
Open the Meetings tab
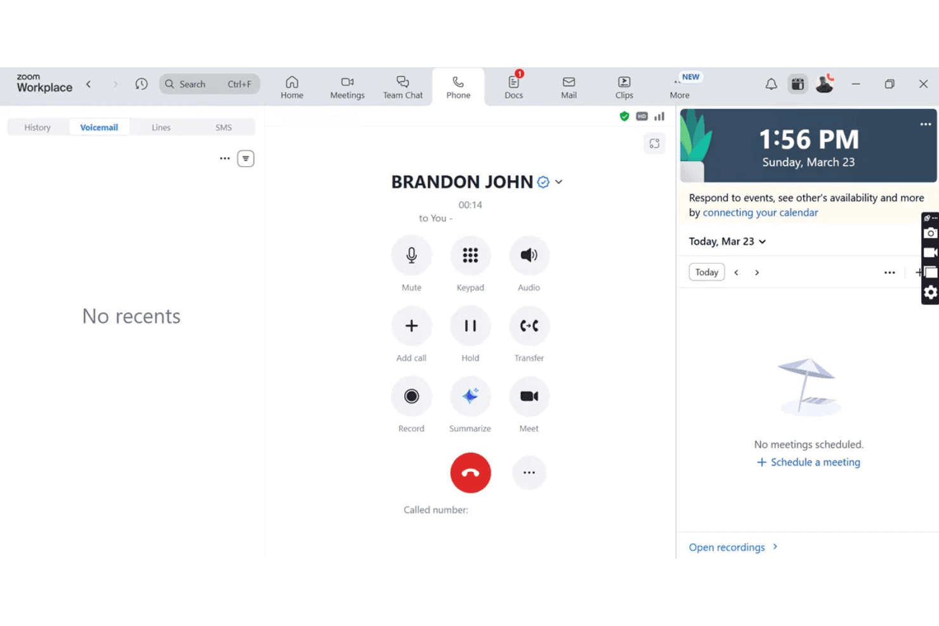[x=347, y=88]
